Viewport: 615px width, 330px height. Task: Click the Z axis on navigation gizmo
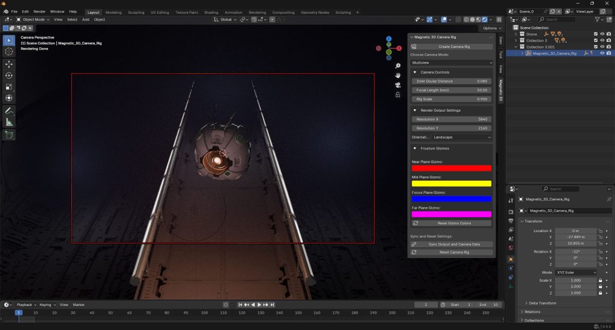(389, 39)
